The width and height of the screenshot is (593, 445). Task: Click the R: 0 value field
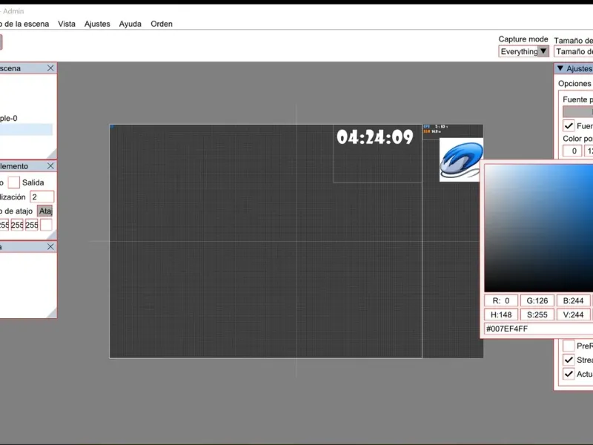tap(501, 301)
